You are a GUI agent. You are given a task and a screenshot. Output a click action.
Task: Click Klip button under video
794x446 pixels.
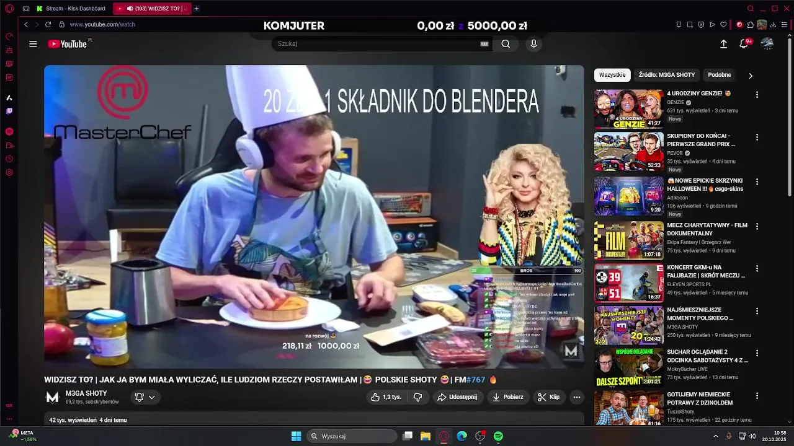pos(548,397)
